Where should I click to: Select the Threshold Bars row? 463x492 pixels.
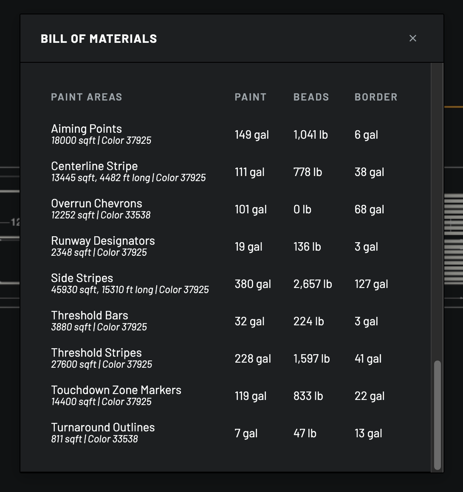pyautogui.click(x=89, y=316)
